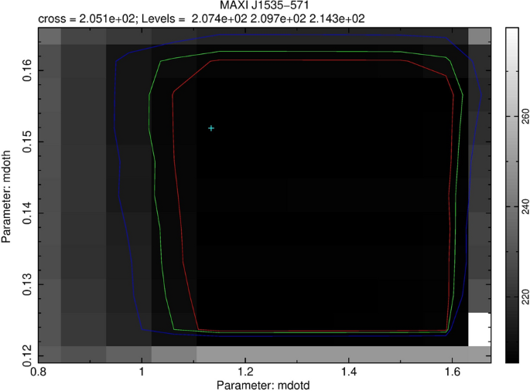Click the x-axis tick label 1.2

click(x=245, y=372)
